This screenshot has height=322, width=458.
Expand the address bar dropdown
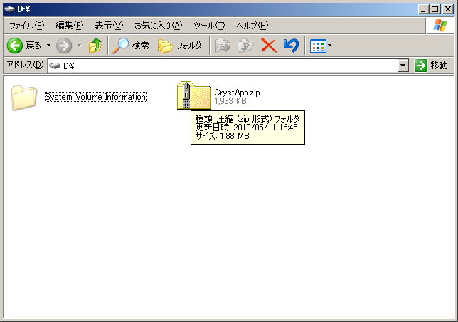coord(403,66)
